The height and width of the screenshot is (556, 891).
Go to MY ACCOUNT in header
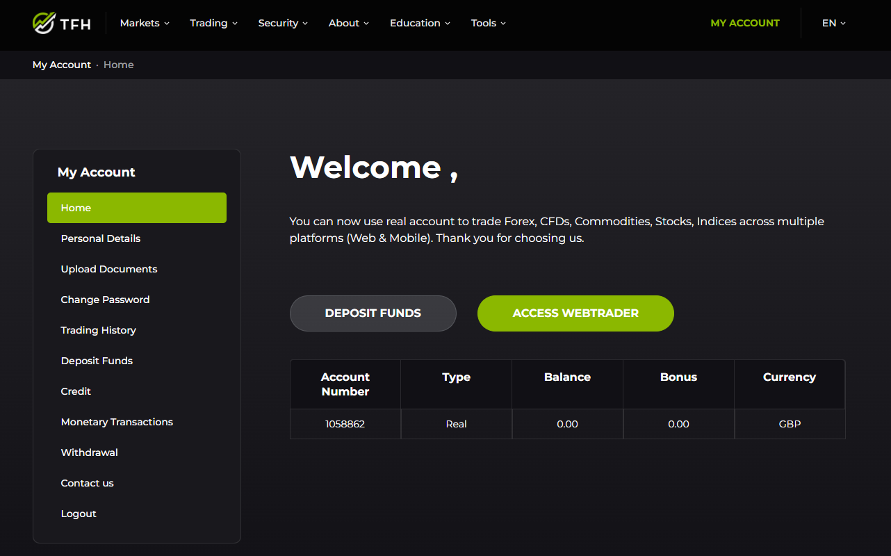click(x=745, y=23)
